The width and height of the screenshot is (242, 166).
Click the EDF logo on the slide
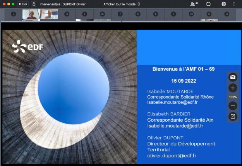[x=27, y=47]
